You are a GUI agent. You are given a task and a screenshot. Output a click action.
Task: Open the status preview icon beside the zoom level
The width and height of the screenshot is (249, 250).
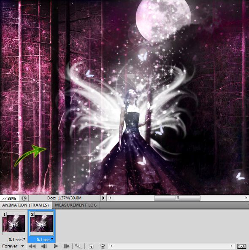tap(24, 198)
